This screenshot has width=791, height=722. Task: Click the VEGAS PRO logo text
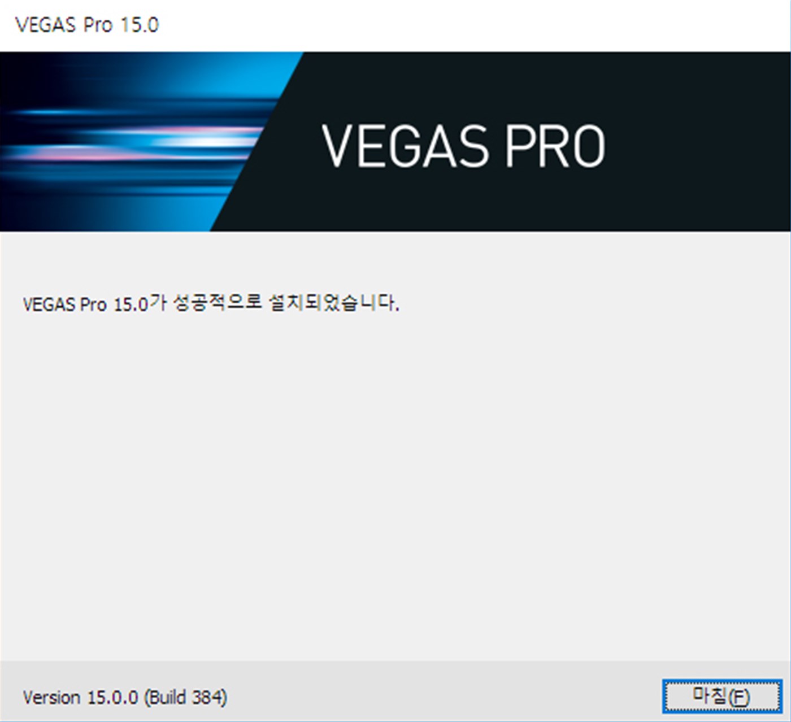[463, 146]
